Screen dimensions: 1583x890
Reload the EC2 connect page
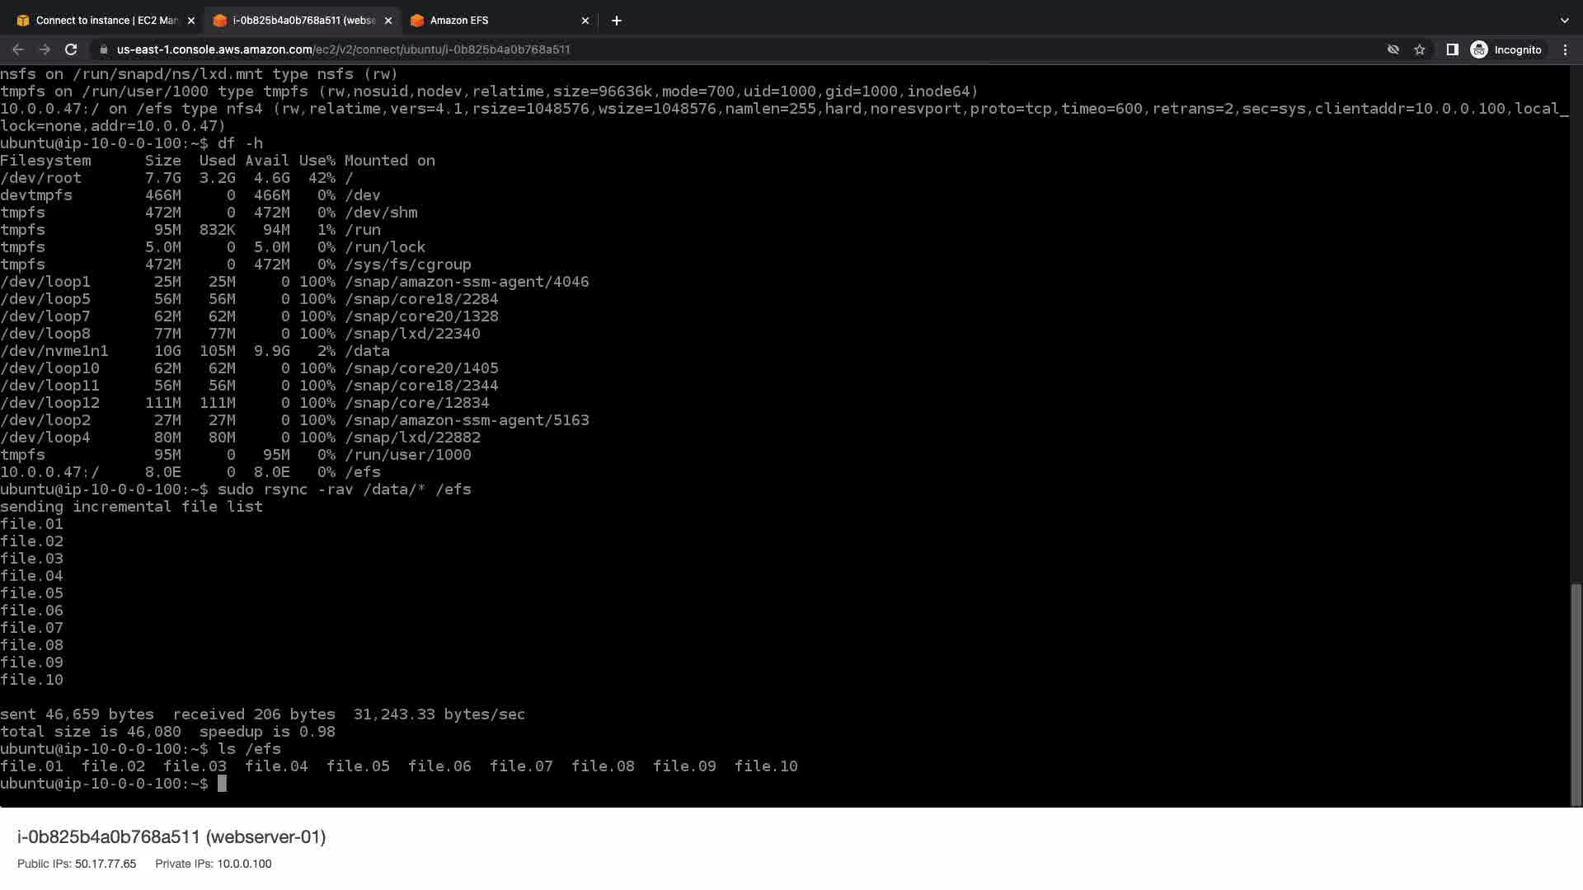click(71, 49)
